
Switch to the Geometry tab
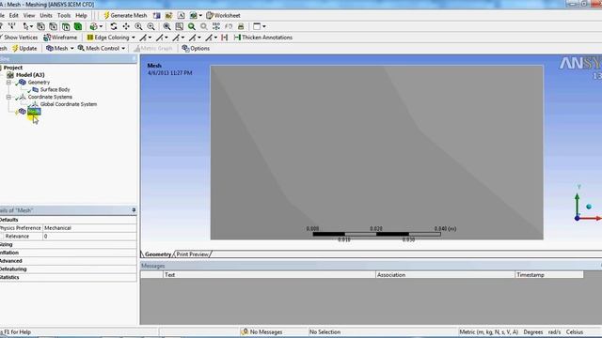[158, 254]
